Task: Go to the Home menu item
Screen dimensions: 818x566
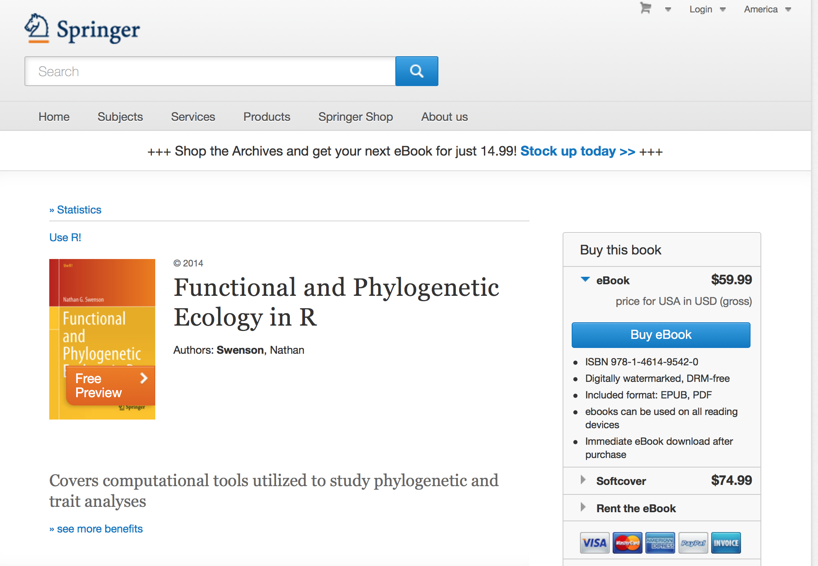Action: click(x=54, y=117)
